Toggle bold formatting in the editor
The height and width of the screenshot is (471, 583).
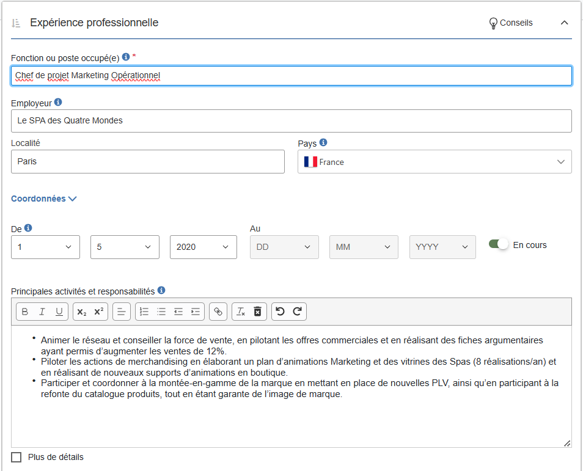(x=25, y=312)
